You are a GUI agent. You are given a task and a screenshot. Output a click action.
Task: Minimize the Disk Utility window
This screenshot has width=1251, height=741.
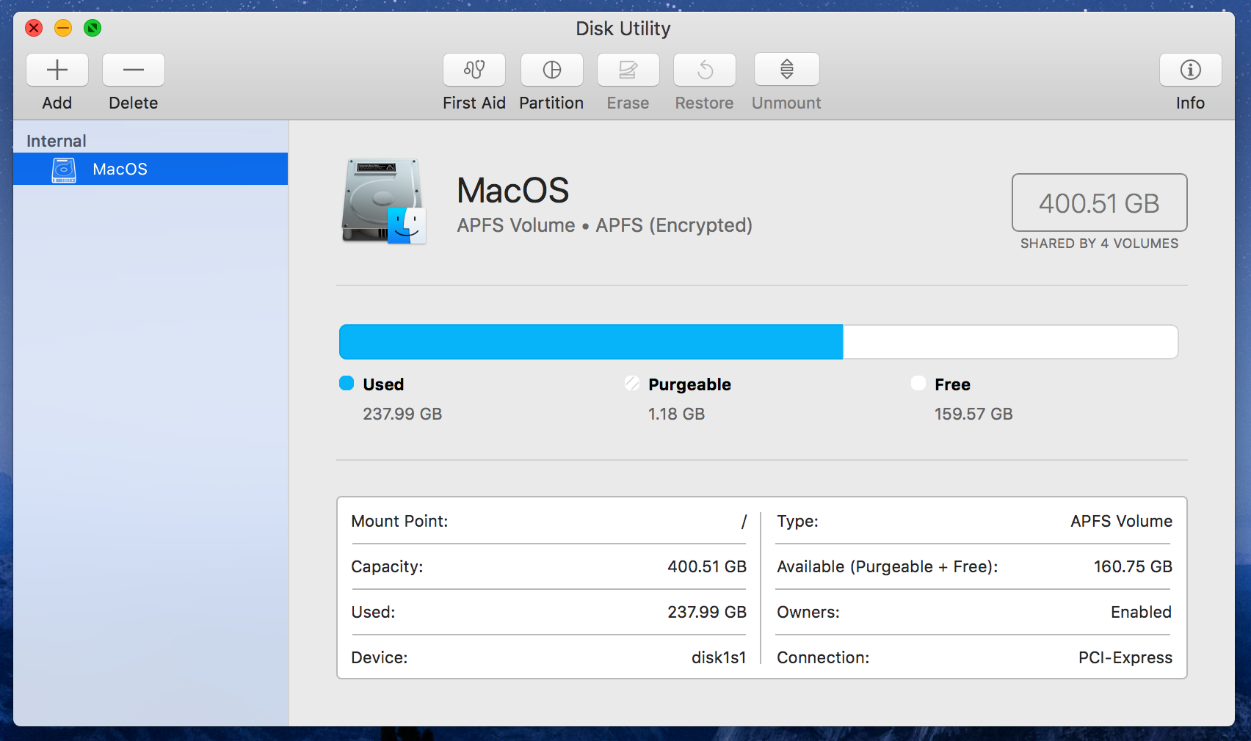(x=63, y=29)
